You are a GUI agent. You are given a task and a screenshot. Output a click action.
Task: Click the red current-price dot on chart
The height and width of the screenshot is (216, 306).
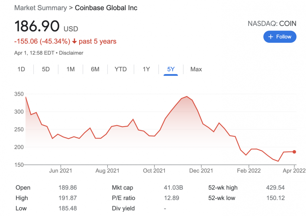[294, 152]
